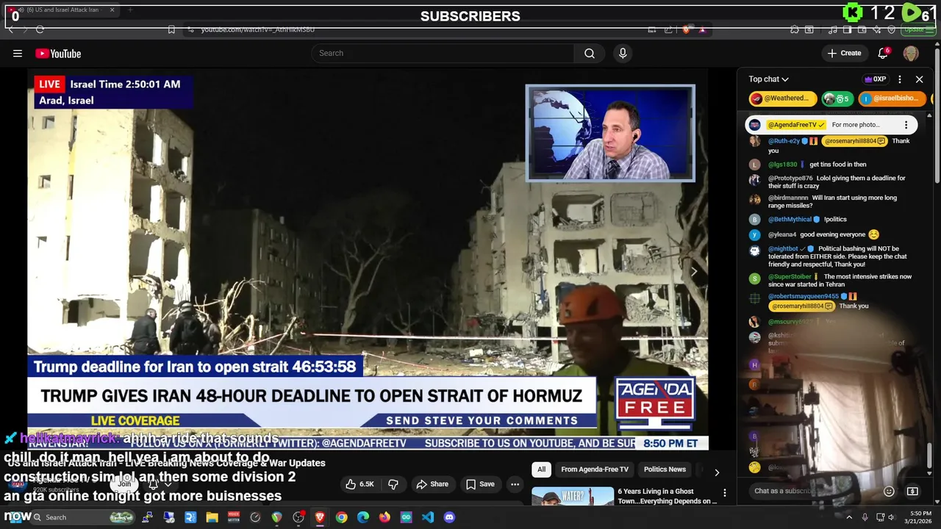The height and width of the screenshot is (529, 941).
Task: Dislike the video with thumbs down
Action: click(393, 484)
